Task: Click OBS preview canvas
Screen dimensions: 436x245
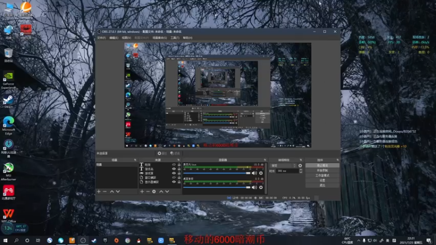Action: [x=217, y=95]
